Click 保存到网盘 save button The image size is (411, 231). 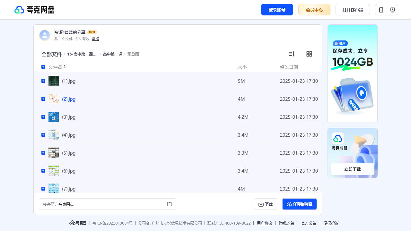coord(300,204)
